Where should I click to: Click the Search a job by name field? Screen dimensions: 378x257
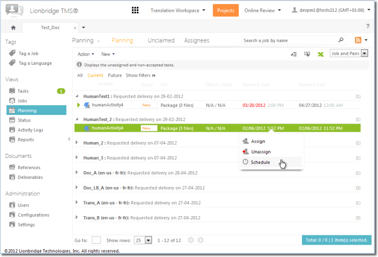point(289,40)
